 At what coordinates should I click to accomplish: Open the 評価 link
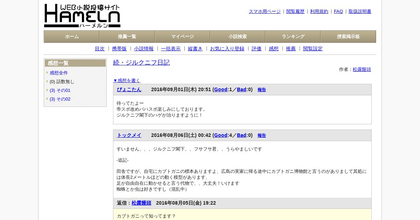click(x=257, y=49)
